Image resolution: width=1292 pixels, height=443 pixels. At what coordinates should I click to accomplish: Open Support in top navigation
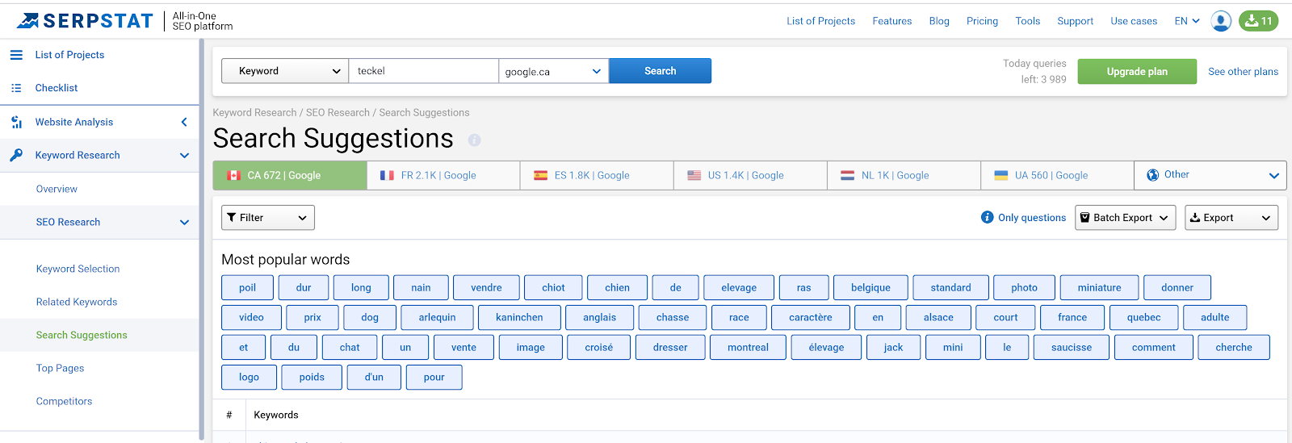(x=1075, y=21)
